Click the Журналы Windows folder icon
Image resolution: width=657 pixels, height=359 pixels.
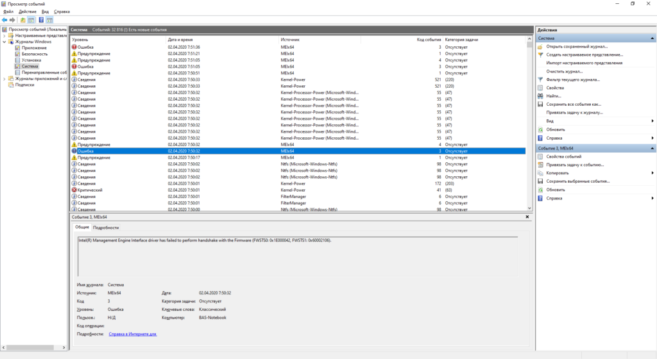[12, 42]
